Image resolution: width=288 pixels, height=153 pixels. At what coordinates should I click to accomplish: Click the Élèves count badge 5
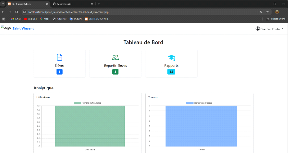pos(59,72)
